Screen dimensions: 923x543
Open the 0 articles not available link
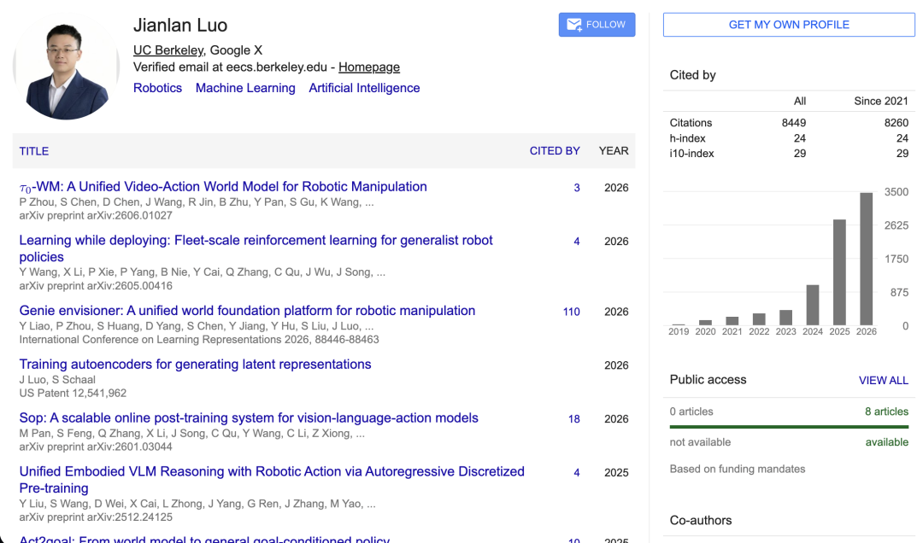[x=691, y=412]
